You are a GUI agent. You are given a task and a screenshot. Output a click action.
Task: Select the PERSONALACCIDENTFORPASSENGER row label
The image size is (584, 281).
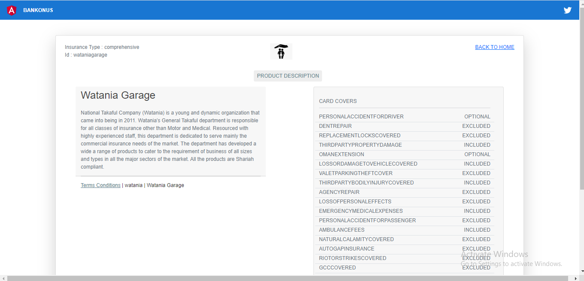coord(368,221)
